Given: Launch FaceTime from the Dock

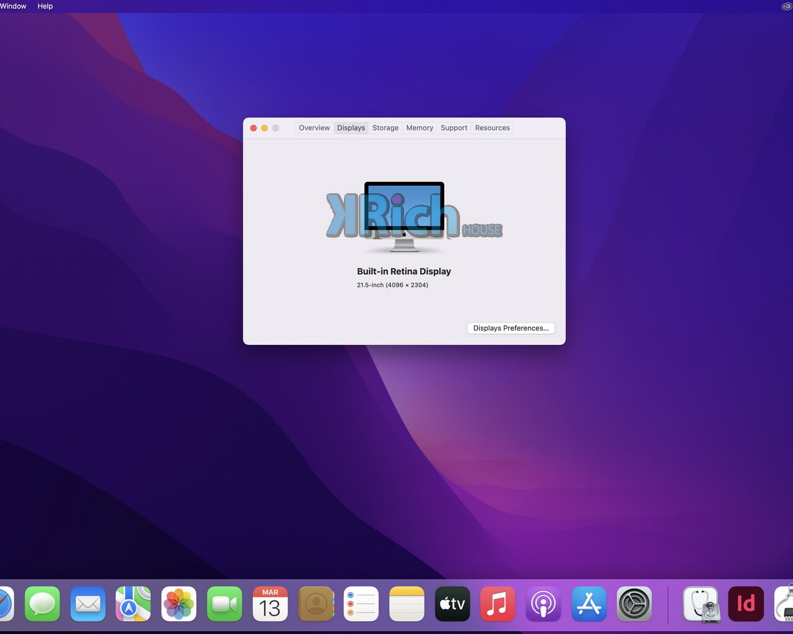Looking at the screenshot, I should coord(224,604).
